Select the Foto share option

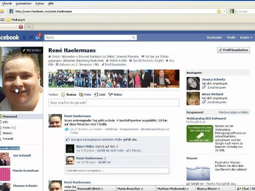coord(85,94)
